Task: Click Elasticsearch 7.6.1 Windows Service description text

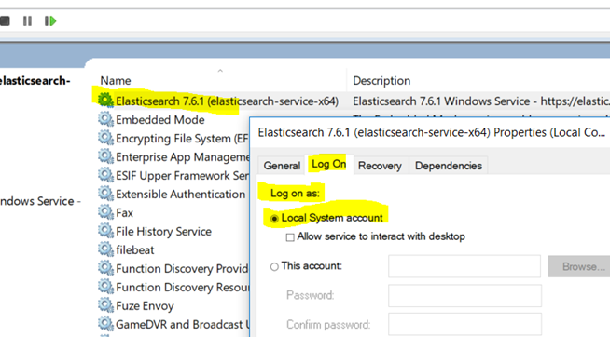Action: (x=481, y=101)
